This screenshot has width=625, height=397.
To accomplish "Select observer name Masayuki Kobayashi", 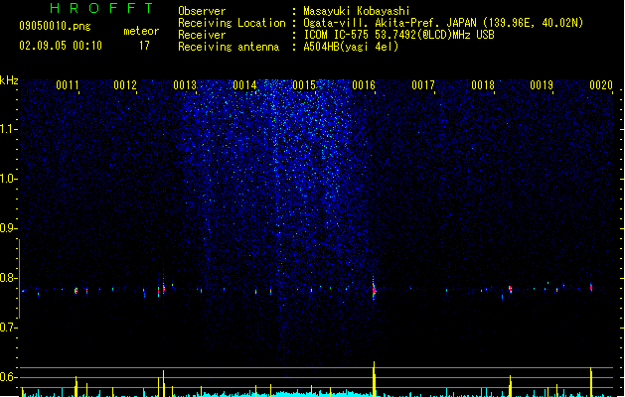I will (x=357, y=11).
